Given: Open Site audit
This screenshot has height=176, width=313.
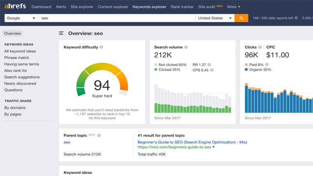Looking at the screenshot, I should [x=207, y=7].
